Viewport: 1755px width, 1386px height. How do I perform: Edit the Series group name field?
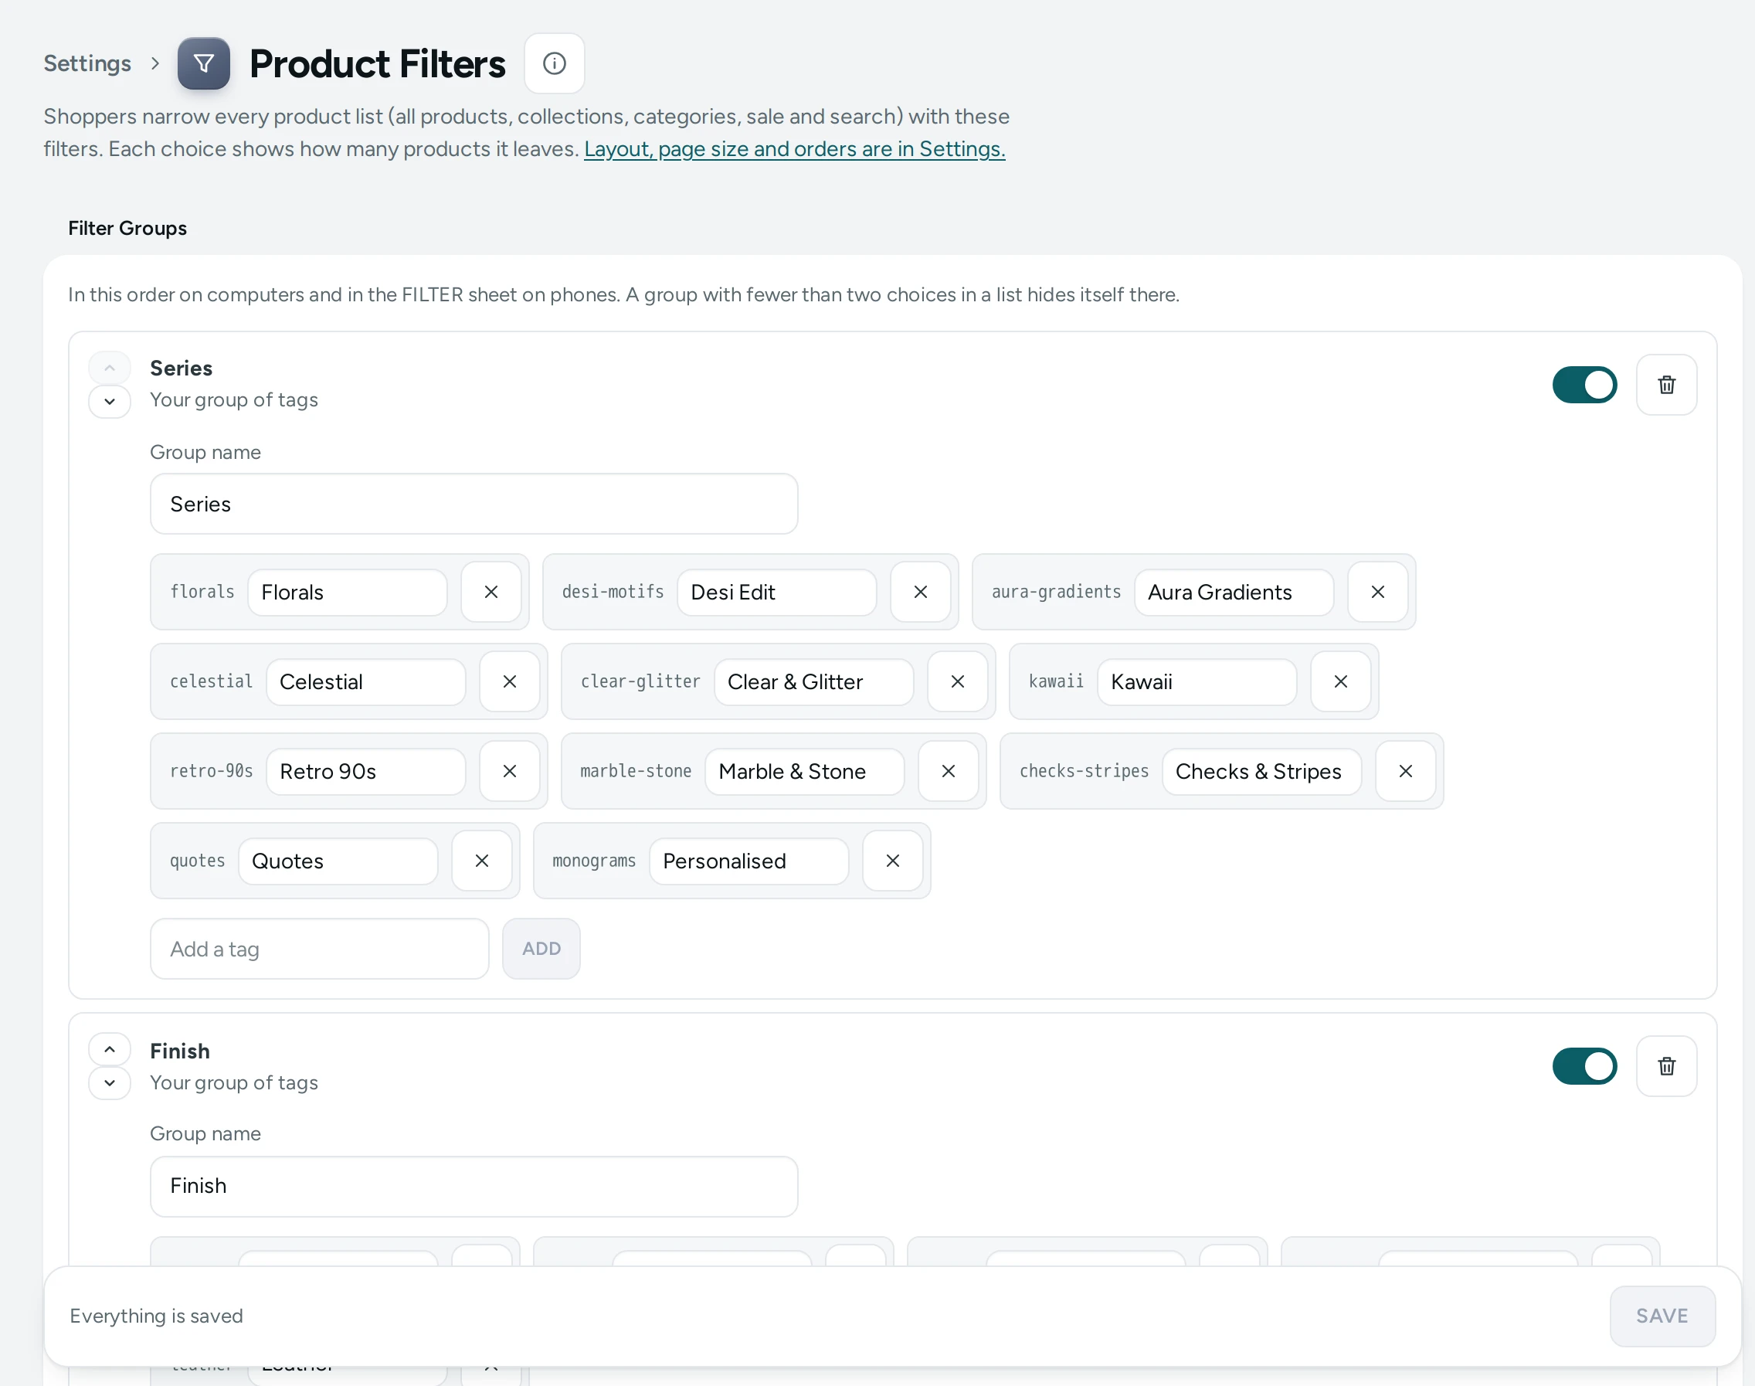click(474, 504)
